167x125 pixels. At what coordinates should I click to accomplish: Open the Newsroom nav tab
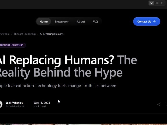(62, 22)
